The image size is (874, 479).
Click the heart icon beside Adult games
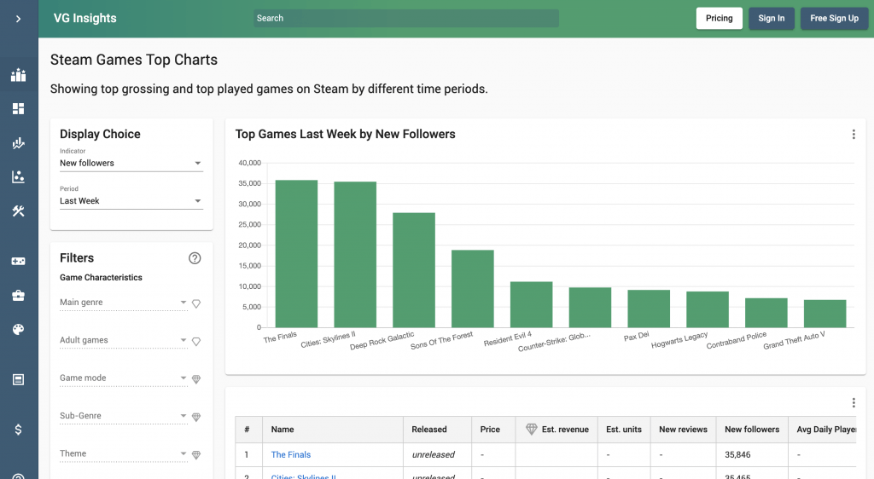click(x=196, y=342)
